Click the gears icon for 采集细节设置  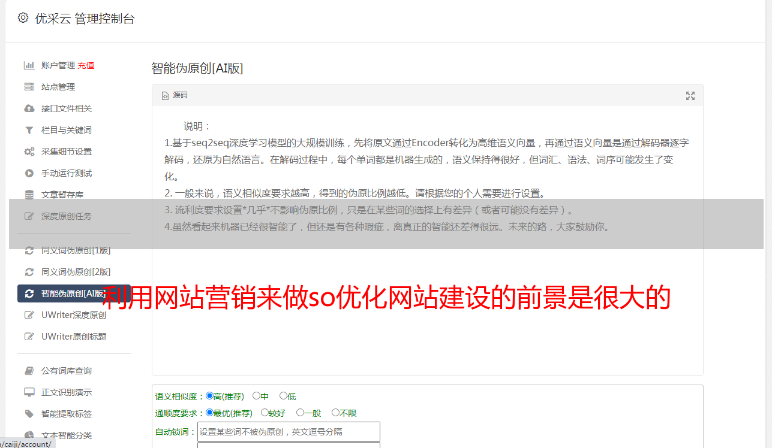(x=29, y=152)
